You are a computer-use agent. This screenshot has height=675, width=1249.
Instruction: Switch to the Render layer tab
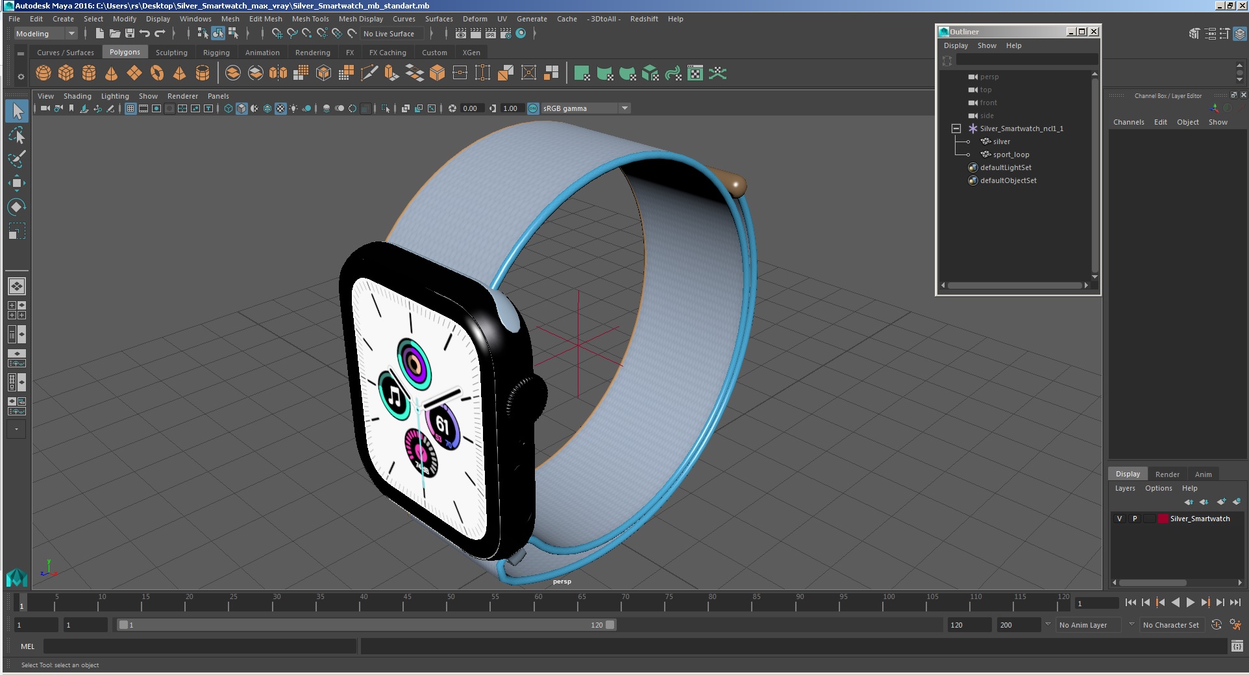(1167, 474)
